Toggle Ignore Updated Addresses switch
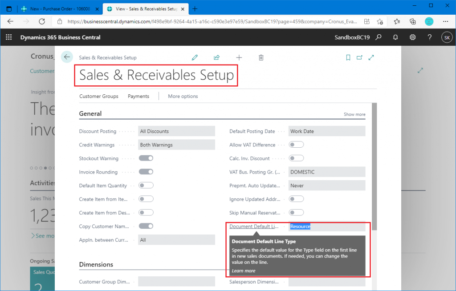The image size is (456, 291). pyautogui.click(x=296, y=199)
